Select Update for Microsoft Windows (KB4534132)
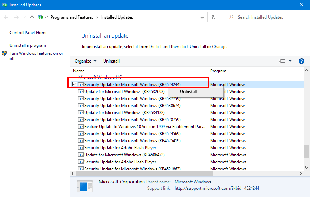The width and height of the screenshot is (310, 197). [124, 113]
